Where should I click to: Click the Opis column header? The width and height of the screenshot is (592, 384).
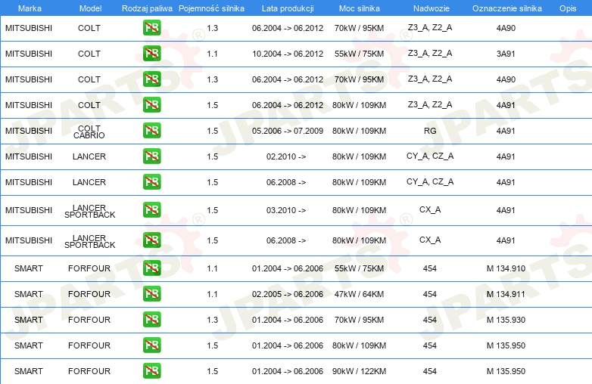568,8
